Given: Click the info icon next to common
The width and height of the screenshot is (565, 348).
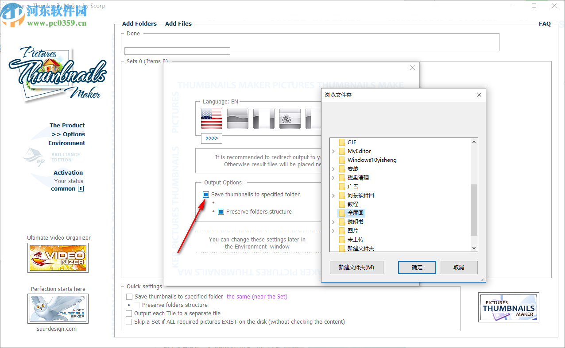Looking at the screenshot, I should [x=81, y=189].
